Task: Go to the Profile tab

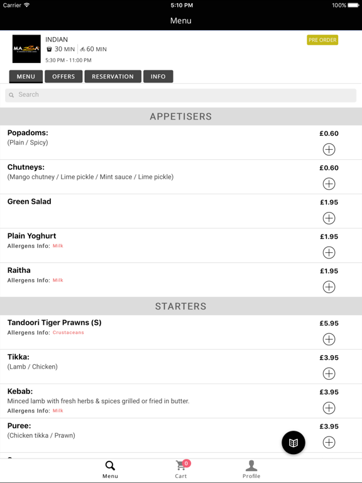Action: (251, 469)
